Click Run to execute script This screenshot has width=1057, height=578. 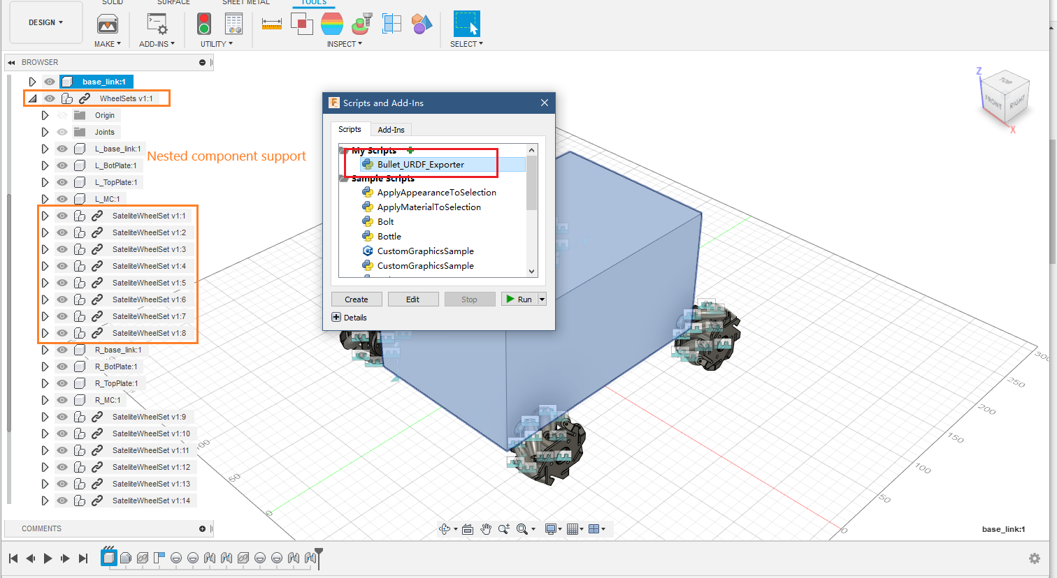519,299
